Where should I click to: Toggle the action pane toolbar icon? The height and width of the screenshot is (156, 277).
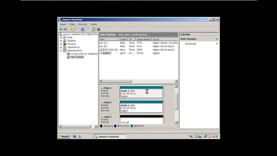click(x=88, y=29)
